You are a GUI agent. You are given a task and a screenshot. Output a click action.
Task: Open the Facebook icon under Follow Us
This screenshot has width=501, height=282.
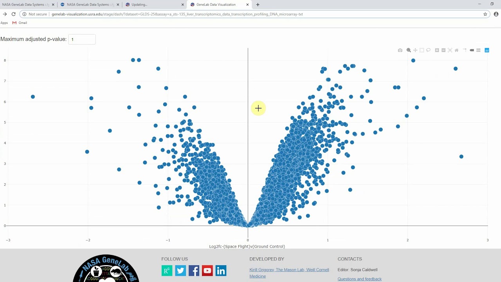tap(194, 271)
